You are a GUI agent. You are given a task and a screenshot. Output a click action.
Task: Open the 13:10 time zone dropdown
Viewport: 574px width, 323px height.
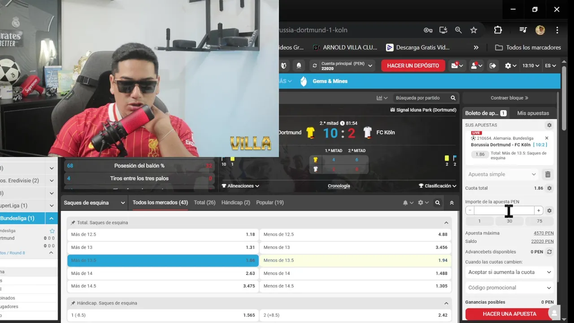(x=531, y=65)
